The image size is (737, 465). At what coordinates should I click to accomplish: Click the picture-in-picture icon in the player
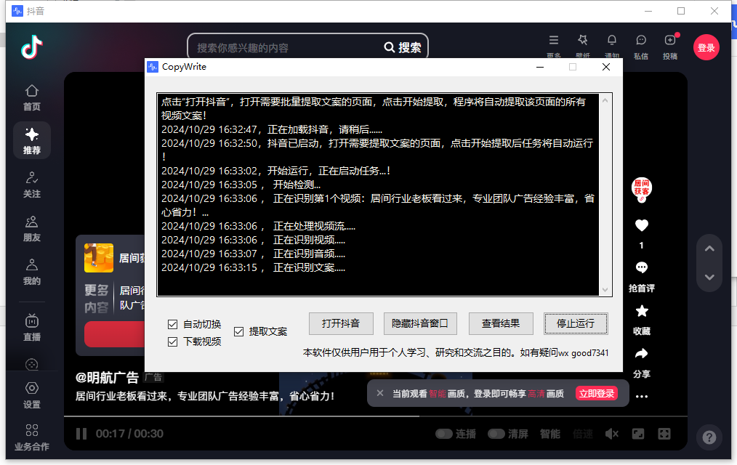tap(638, 434)
